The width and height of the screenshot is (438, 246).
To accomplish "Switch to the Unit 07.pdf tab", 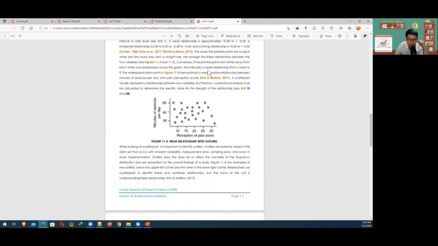I will [x=124, y=21].
